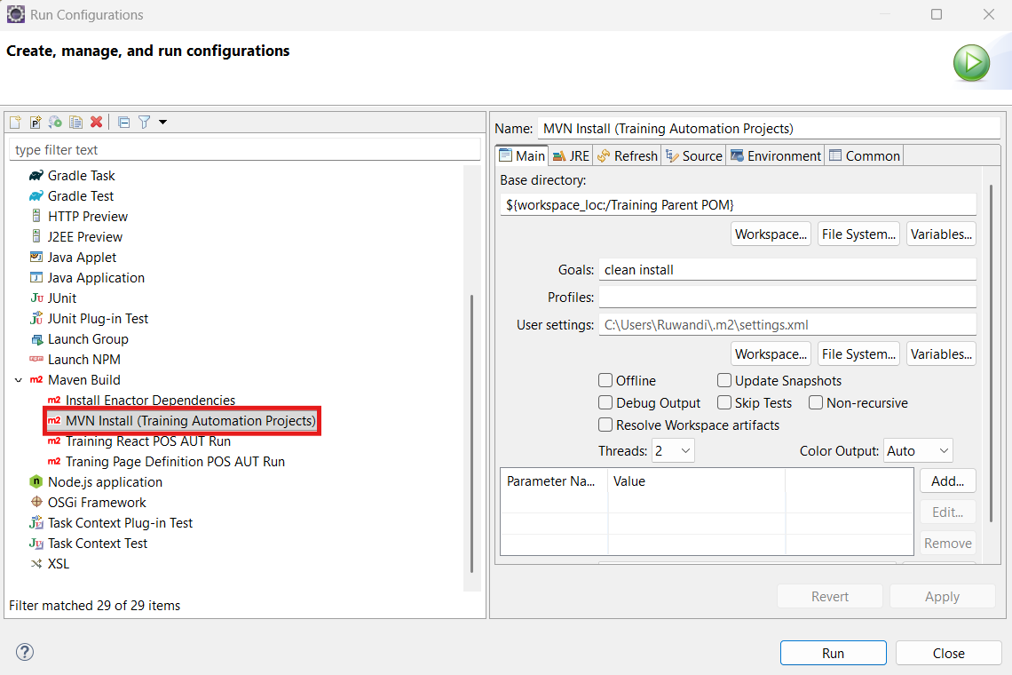This screenshot has width=1012, height=675.
Task: Select Launch Group item
Action: click(x=88, y=339)
